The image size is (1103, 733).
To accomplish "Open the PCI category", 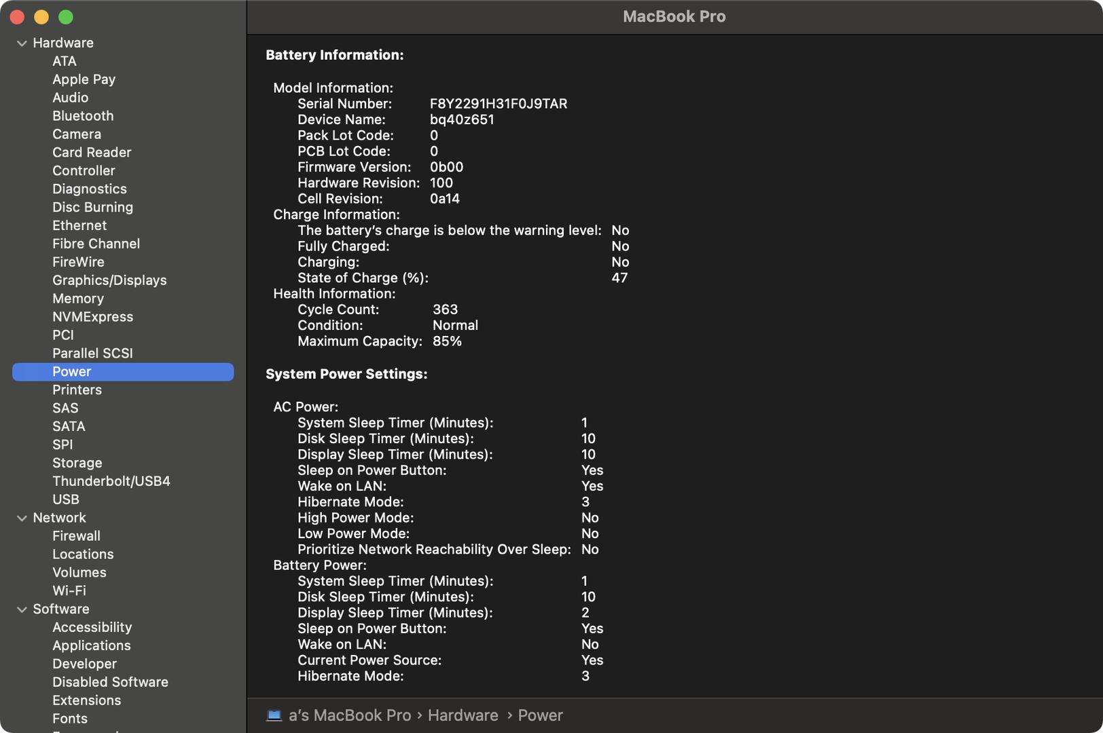I will pyautogui.click(x=63, y=335).
